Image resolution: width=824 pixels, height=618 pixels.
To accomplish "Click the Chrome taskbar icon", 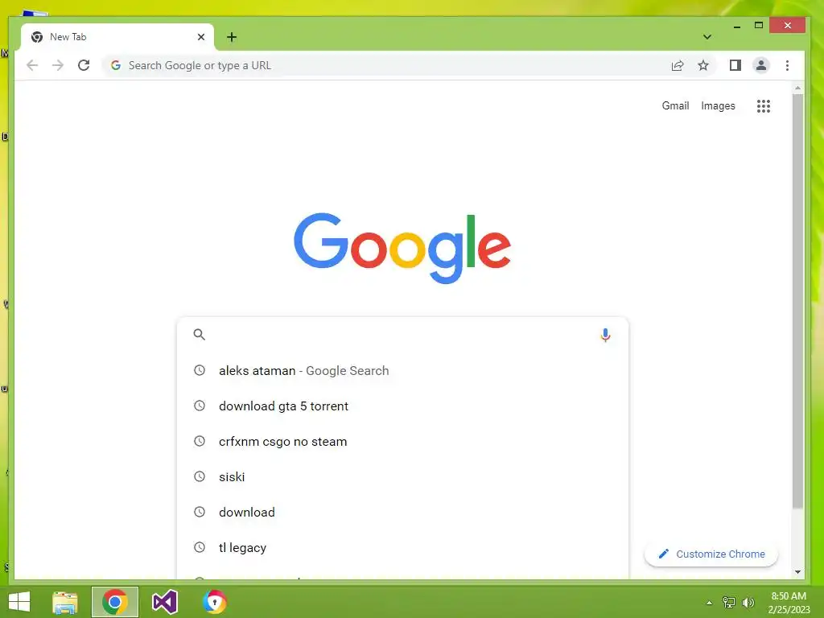I will pyautogui.click(x=115, y=602).
